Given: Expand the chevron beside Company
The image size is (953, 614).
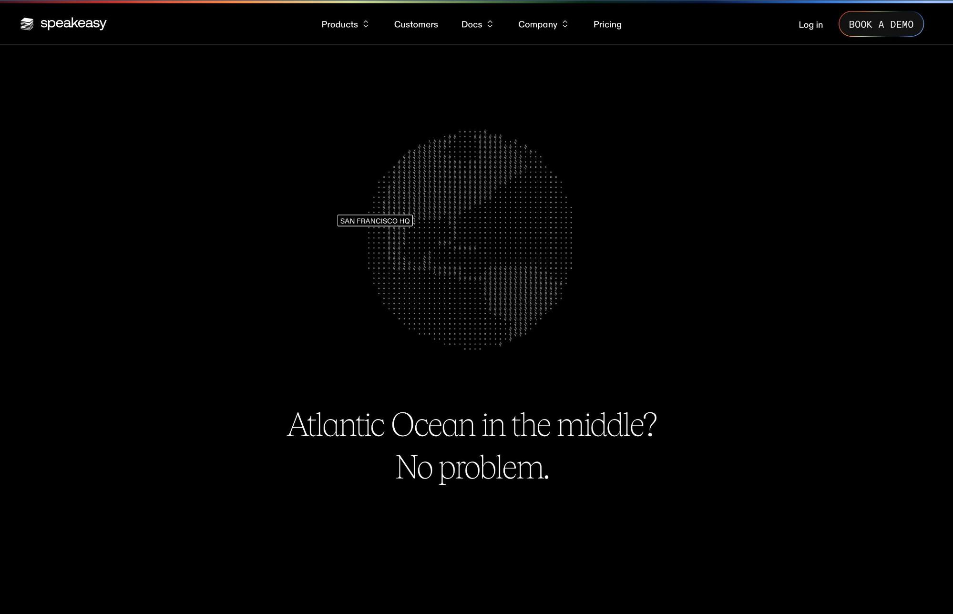Looking at the screenshot, I should [565, 24].
